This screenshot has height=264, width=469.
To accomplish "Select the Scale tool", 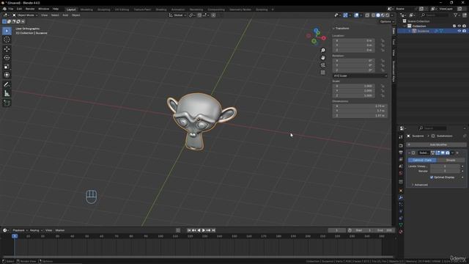I will pyautogui.click(x=7, y=67).
